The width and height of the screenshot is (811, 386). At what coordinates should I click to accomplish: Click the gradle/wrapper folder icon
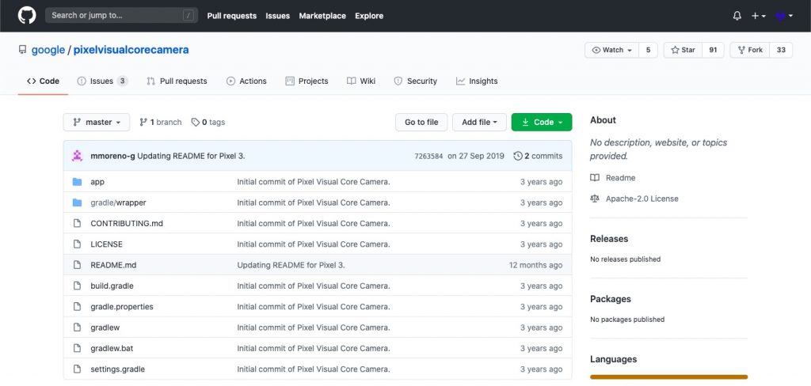pyautogui.click(x=77, y=202)
